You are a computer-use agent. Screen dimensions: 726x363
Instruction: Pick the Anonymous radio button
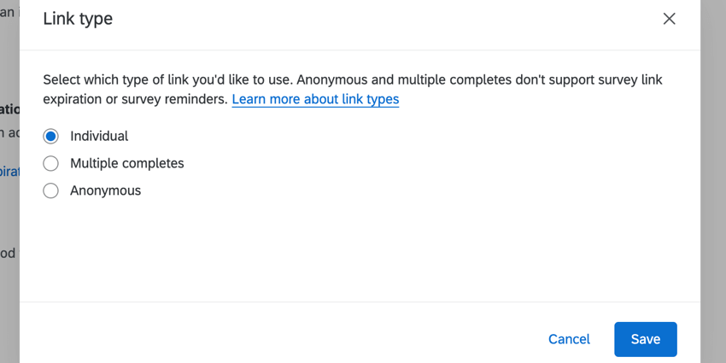[x=51, y=190]
